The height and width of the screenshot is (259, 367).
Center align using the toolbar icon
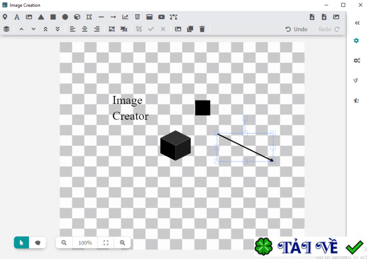tap(85, 29)
